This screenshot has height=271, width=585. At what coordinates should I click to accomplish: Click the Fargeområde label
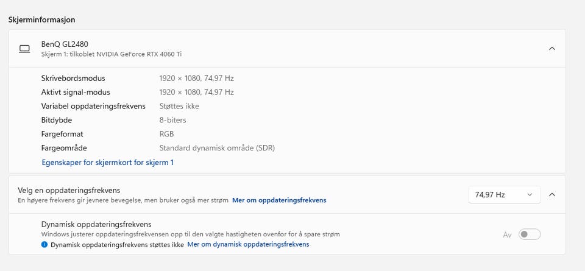point(64,148)
